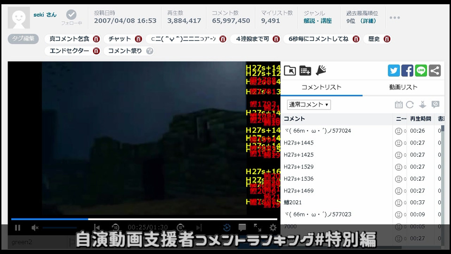Screen dimensions: 451x254
Task: Open dictionary icon beside 4連投まで可 tag
Action: click(x=276, y=39)
